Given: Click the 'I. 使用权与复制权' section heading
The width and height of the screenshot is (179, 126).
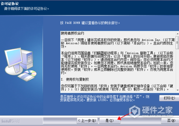Looking at the screenshot, I should click(x=75, y=79).
